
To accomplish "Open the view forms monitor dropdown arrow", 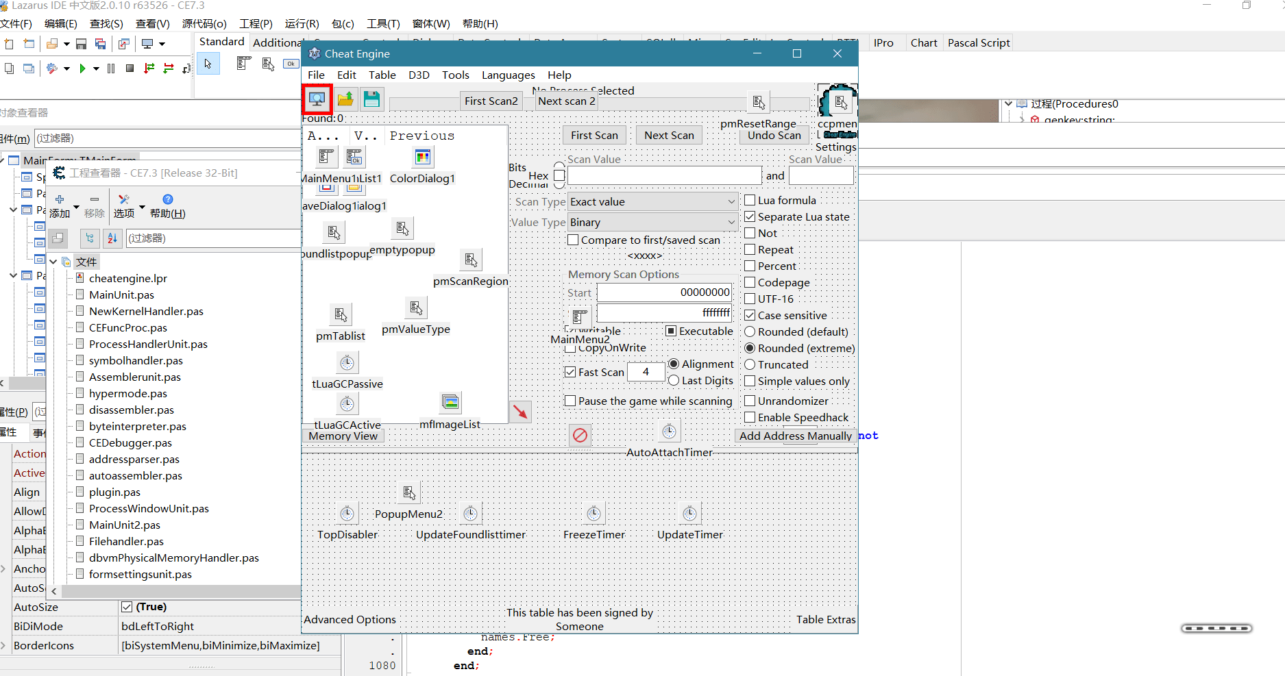I will point(162,44).
